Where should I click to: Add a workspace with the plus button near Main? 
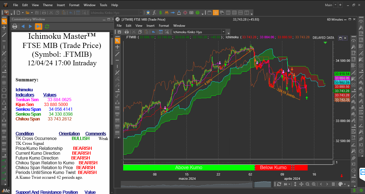[340, 5]
